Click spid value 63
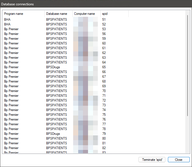 (104, 58)
